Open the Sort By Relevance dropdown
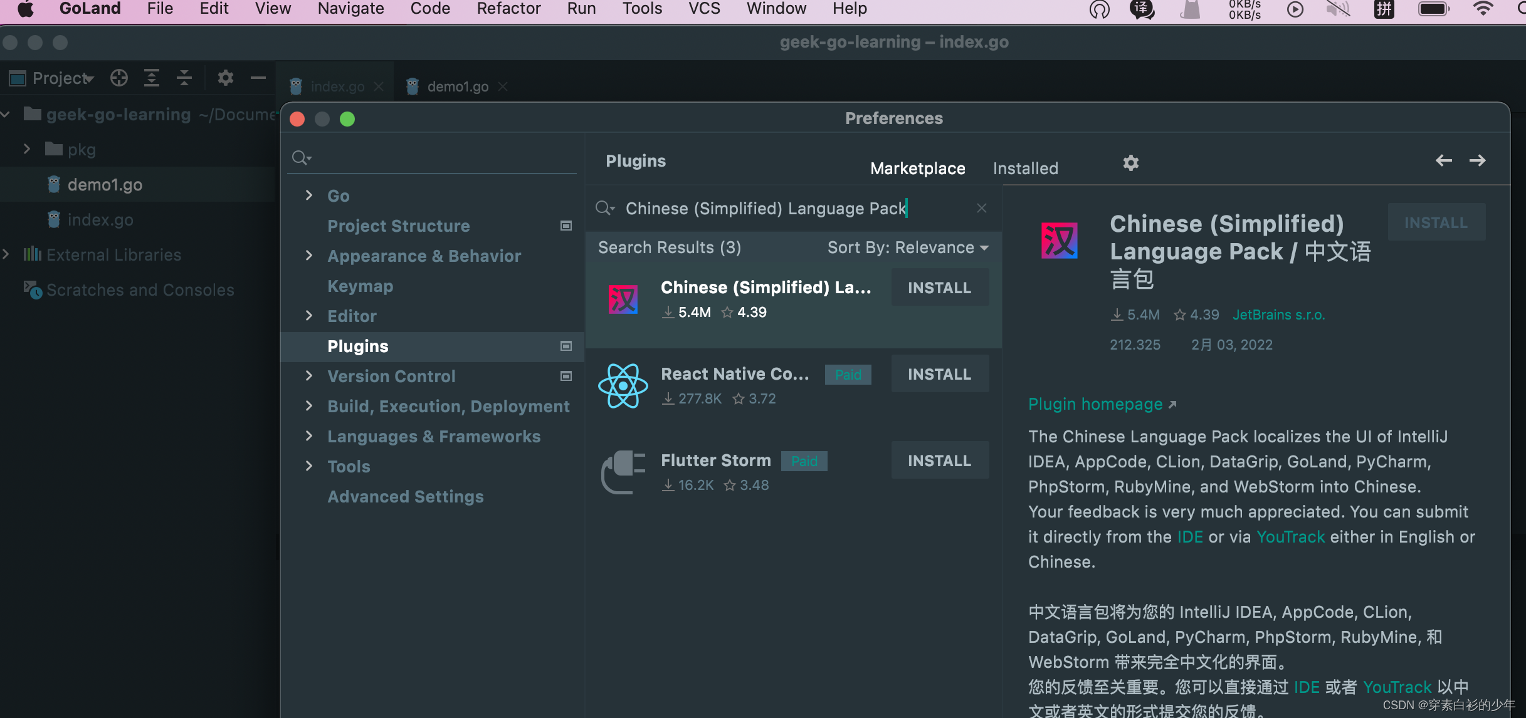The image size is (1526, 718). pyautogui.click(x=908, y=247)
